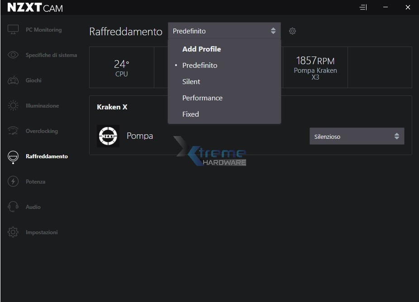Choose Add Profile from the list
The width and height of the screenshot is (419, 302).
click(201, 49)
